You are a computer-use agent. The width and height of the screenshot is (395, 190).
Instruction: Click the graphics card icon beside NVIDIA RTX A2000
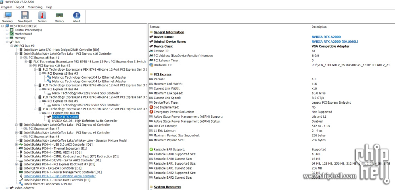49,117
